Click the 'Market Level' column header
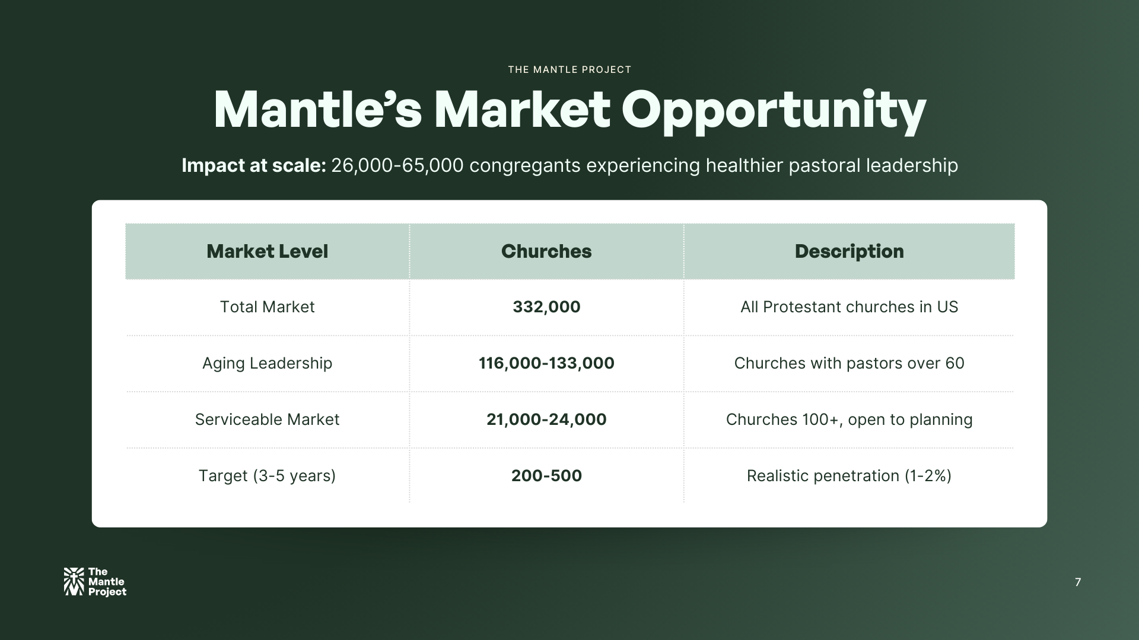The width and height of the screenshot is (1139, 640). click(267, 251)
